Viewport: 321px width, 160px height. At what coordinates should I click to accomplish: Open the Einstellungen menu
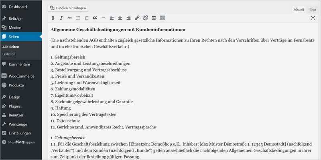pos(20,133)
